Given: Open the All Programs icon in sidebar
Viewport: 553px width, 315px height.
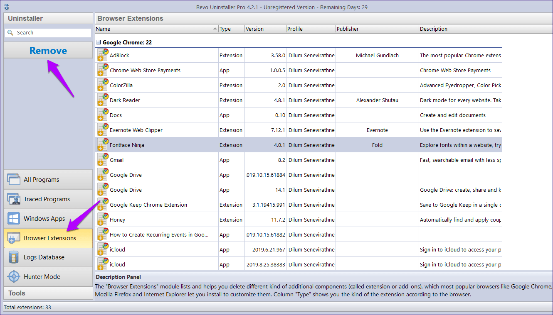Looking at the screenshot, I should click(14, 180).
